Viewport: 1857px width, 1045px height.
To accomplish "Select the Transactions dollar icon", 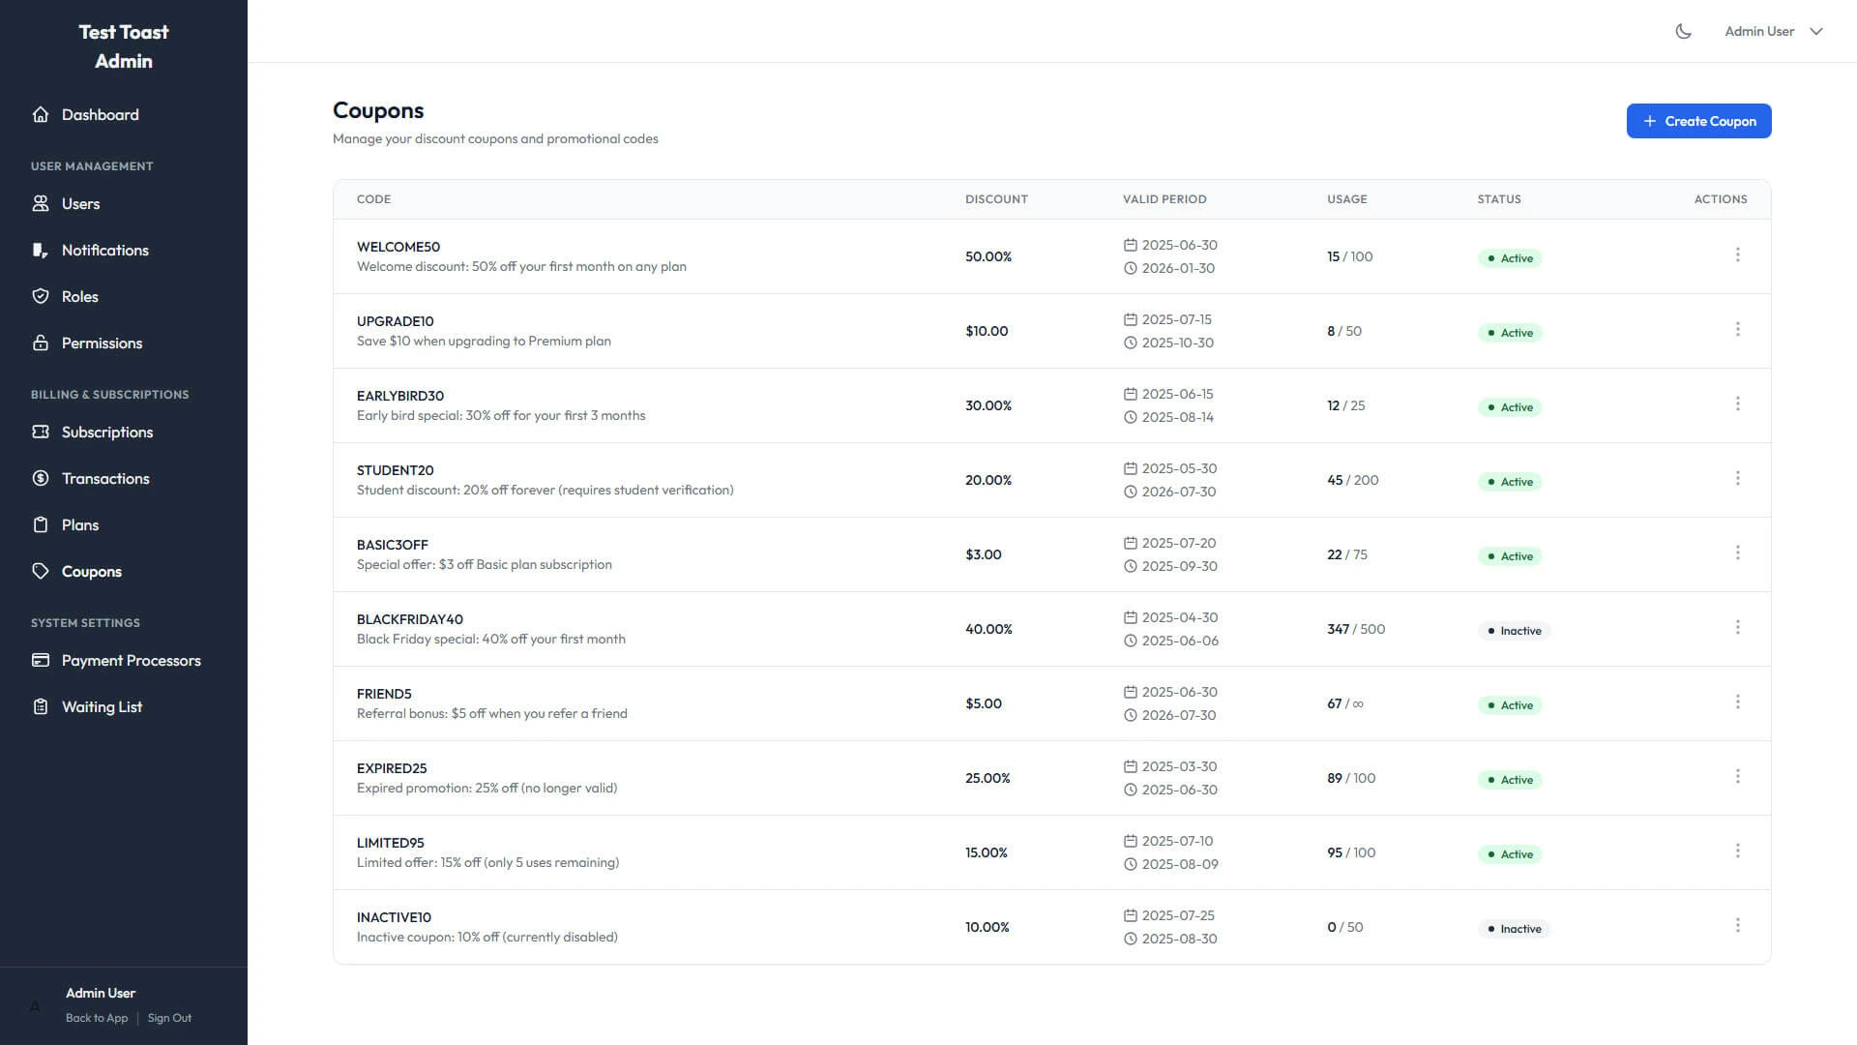I will (41, 478).
